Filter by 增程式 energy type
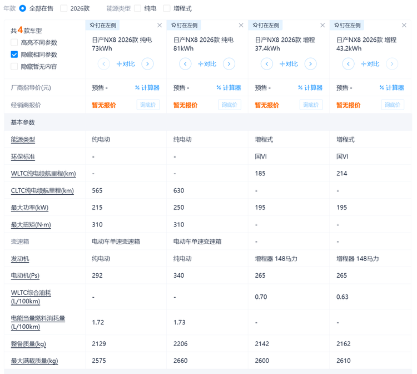417x374 pixels. click(x=167, y=8)
